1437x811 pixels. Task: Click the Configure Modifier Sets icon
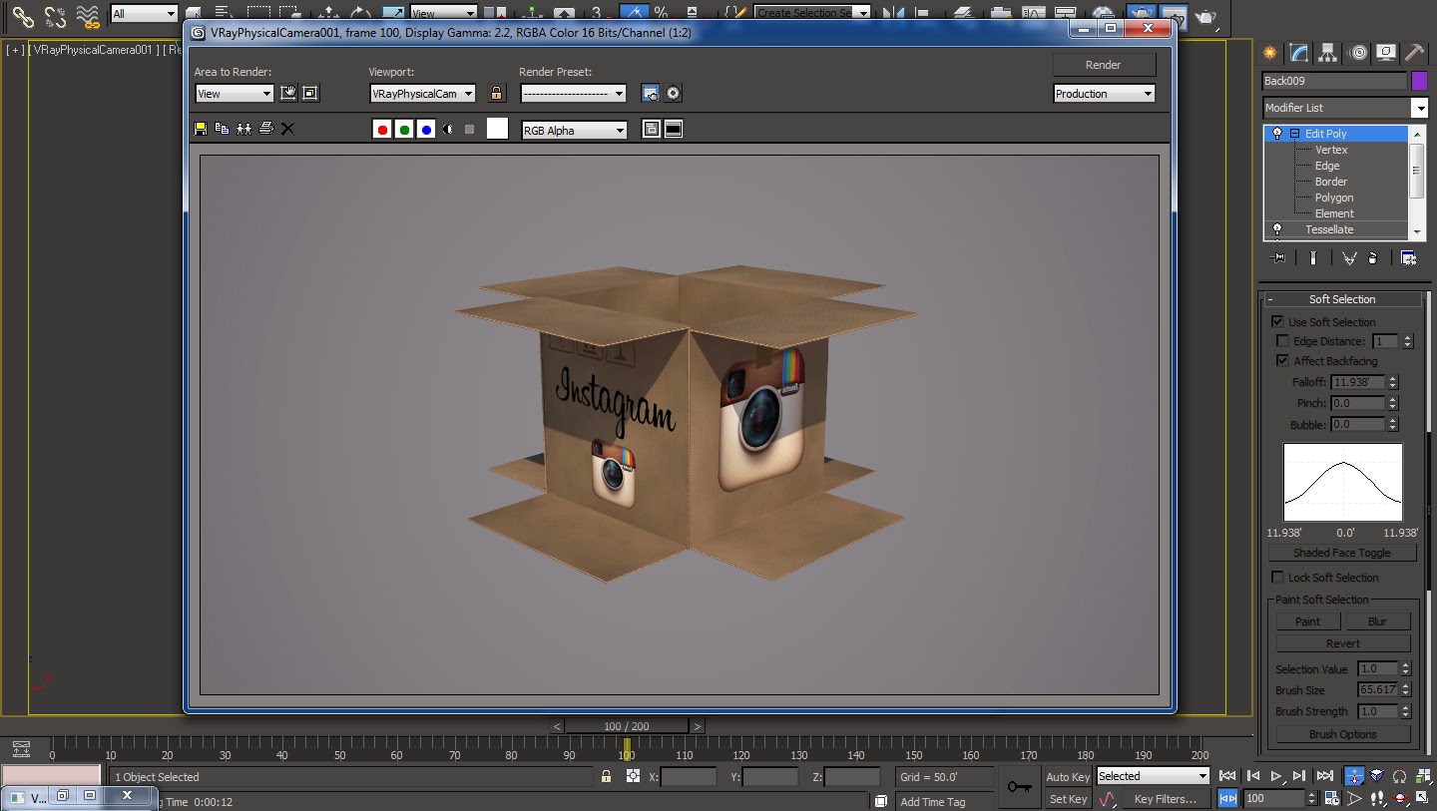[x=1408, y=257]
